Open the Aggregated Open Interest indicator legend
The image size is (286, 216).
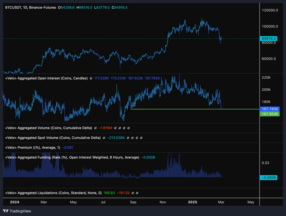point(46,78)
